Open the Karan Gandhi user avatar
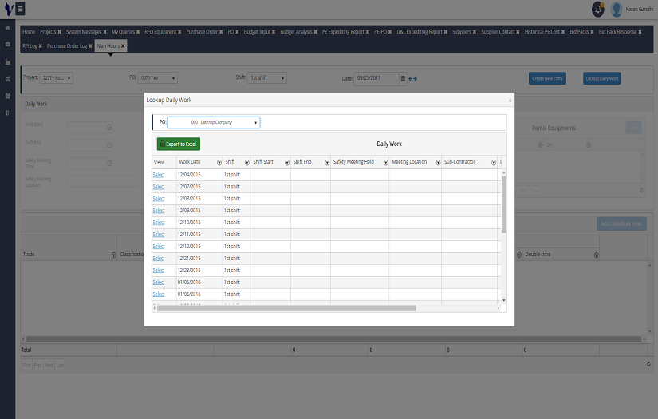 [616, 9]
